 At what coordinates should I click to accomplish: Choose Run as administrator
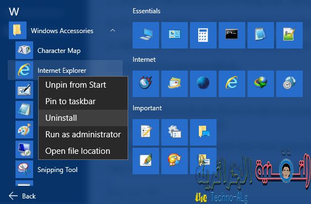pyautogui.click(x=83, y=135)
